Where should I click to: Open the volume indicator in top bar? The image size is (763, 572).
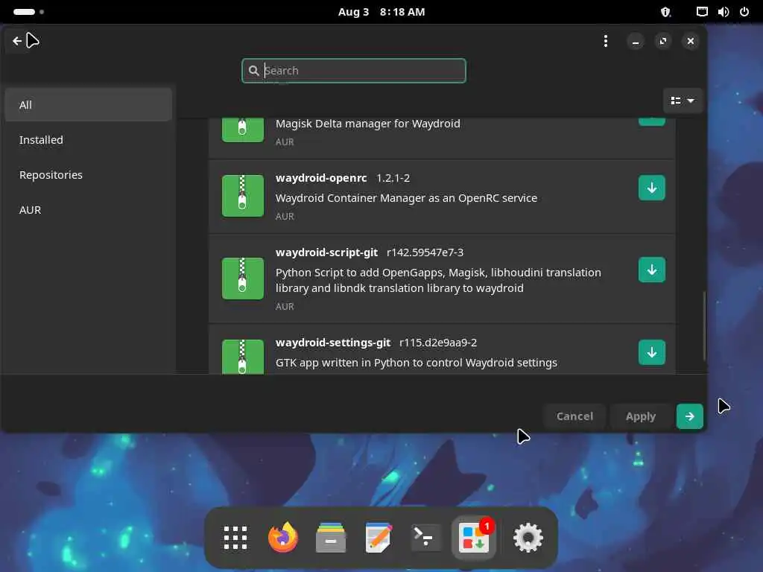pyautogui.click(x=723, y=12)
